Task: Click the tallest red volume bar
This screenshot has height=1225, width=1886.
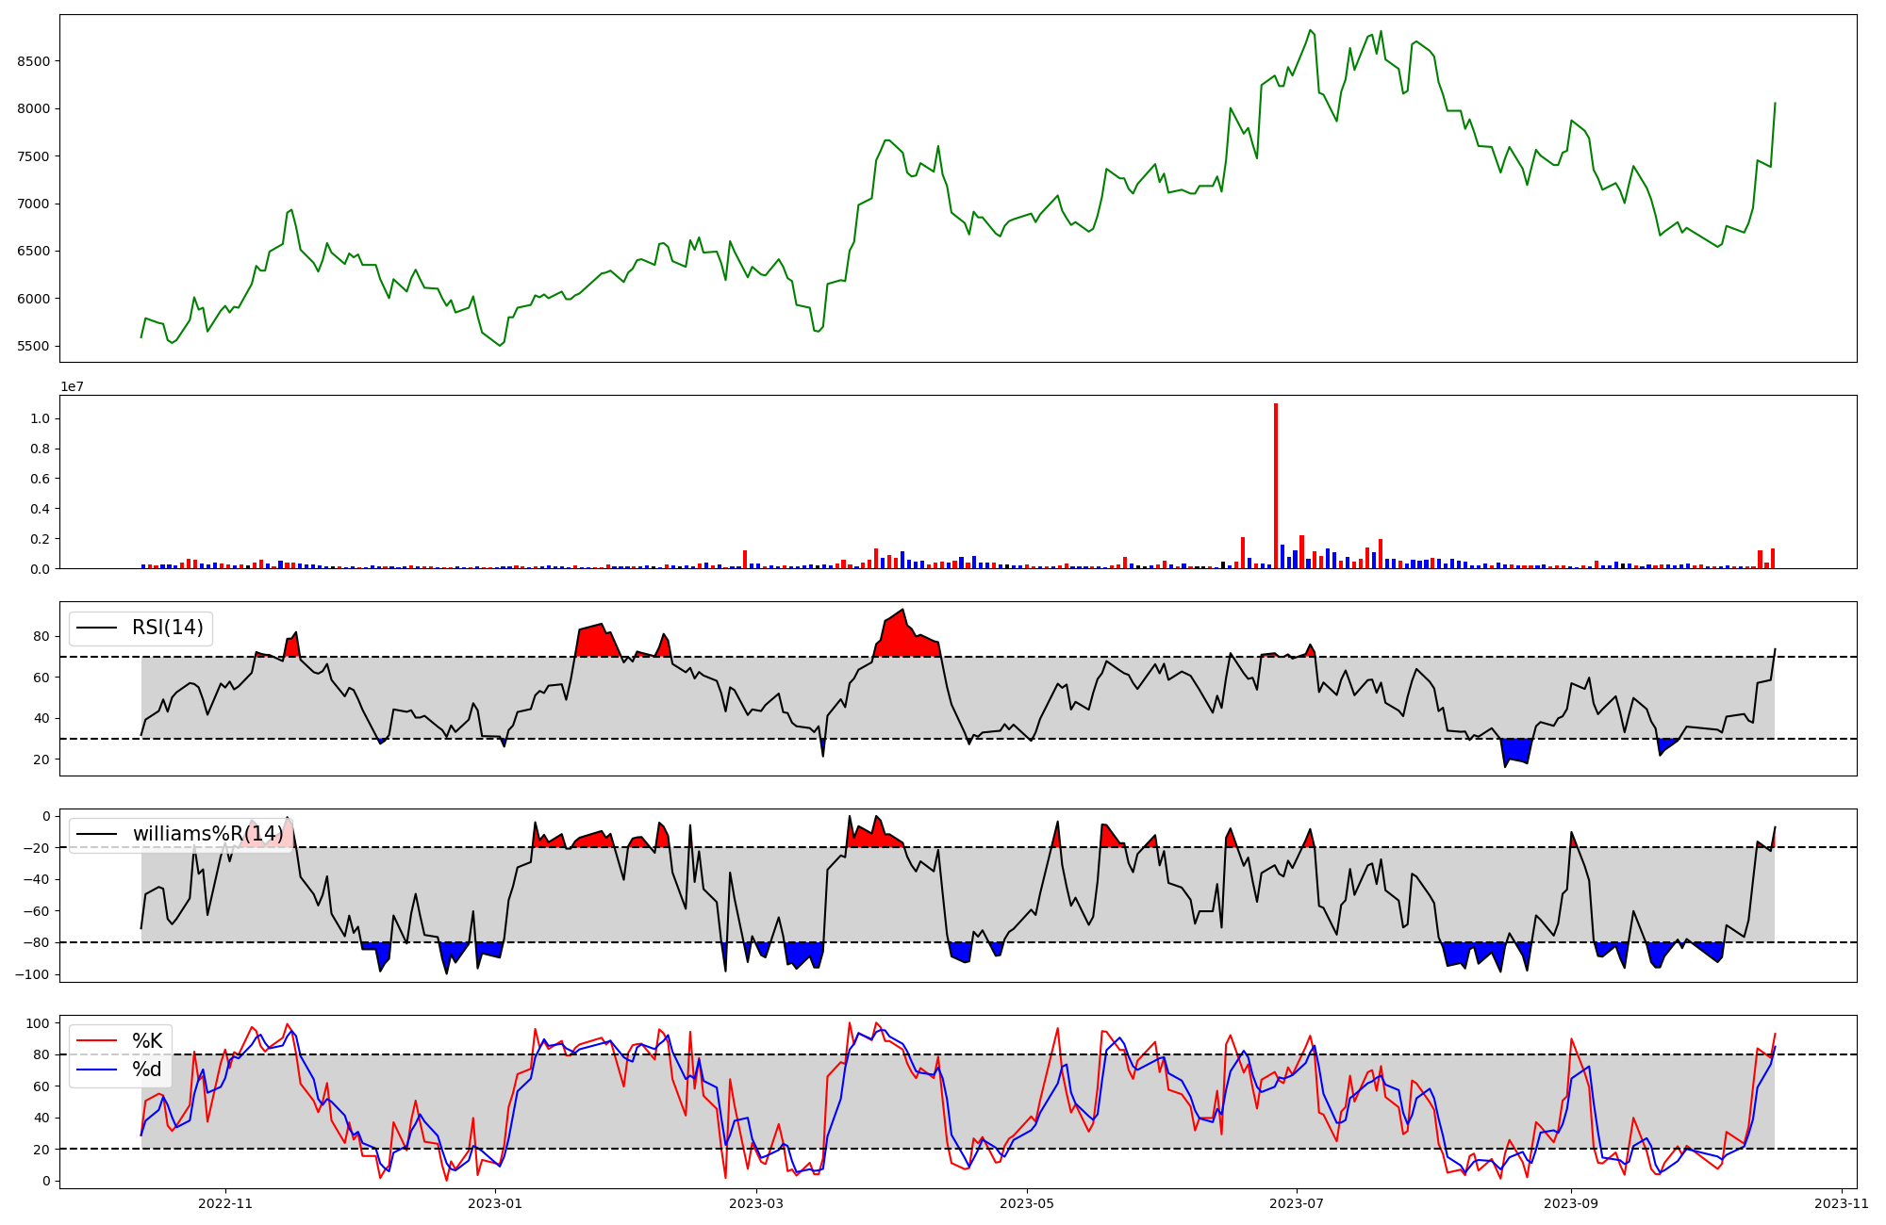Action: (x=1276, y=485)
